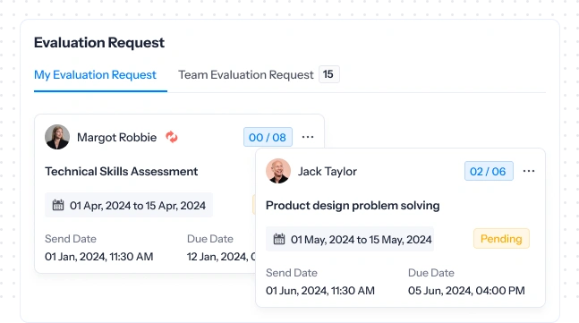The image size is (579, 323).
Task: Click the 00 / 08 progress badge
Action: point(268,137)
